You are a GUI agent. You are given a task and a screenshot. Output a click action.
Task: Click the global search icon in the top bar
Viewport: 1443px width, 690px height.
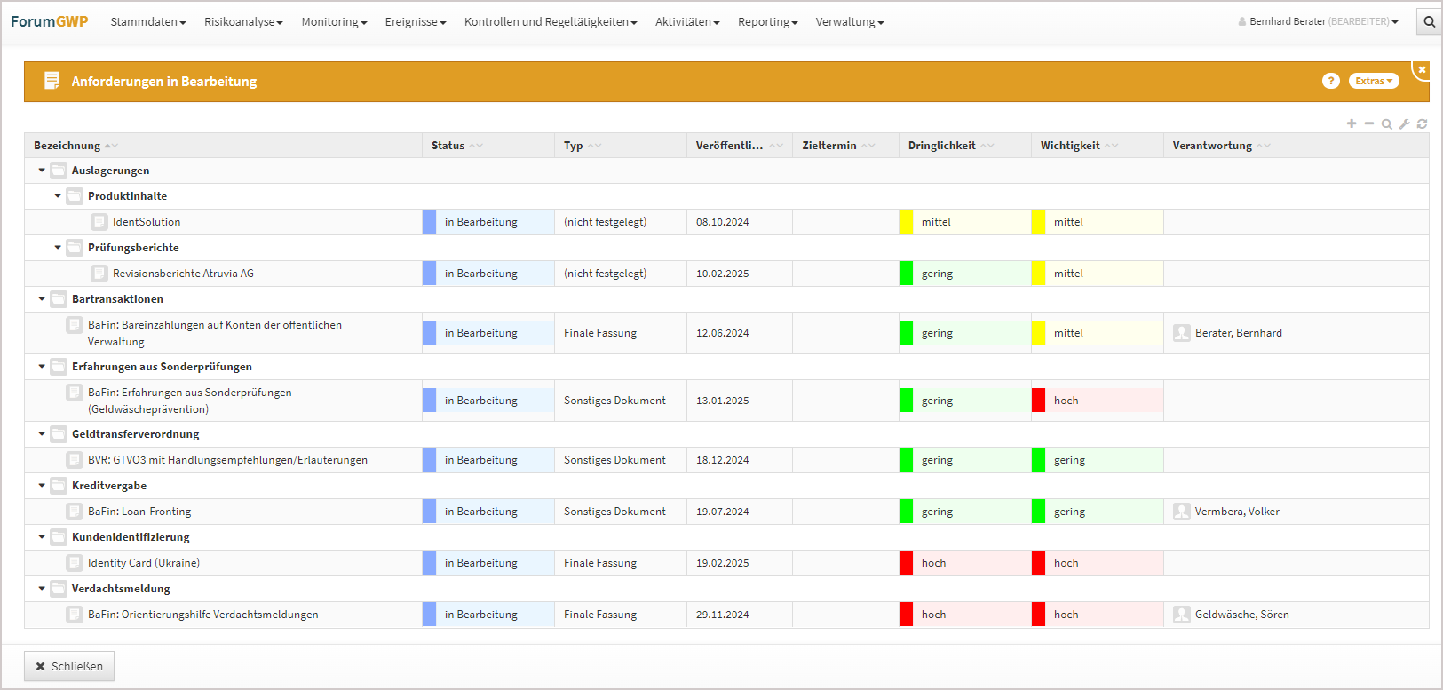tap(1429, 21)
